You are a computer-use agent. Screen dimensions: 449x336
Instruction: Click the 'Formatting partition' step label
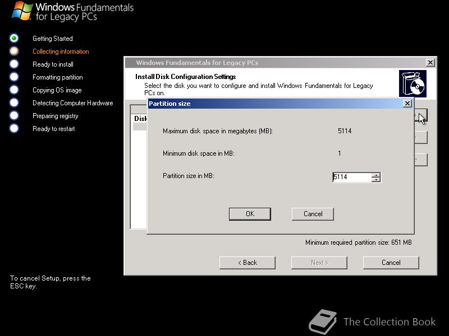(x=58, y=77)
